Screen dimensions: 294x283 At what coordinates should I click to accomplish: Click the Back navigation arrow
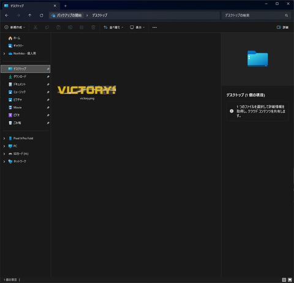click(7, 15)
